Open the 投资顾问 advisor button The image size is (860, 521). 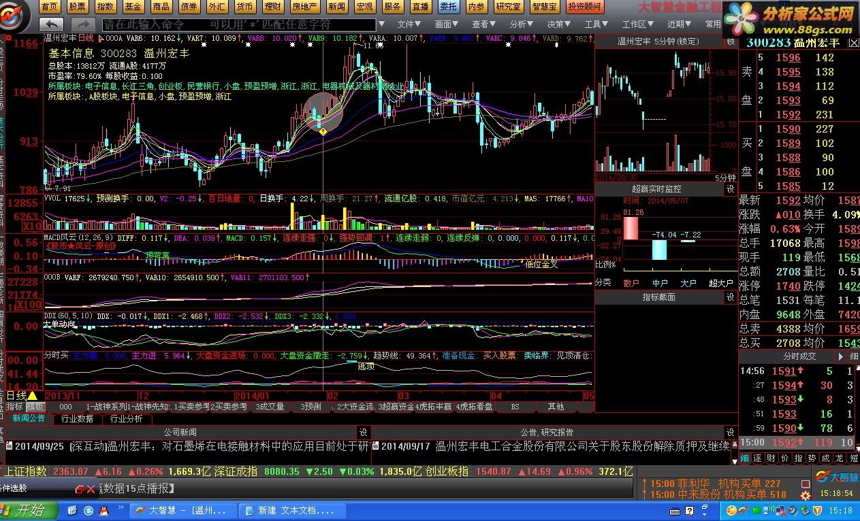(585, 7)
